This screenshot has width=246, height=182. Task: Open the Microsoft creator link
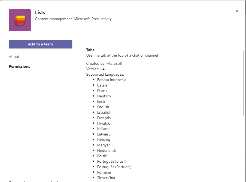click(x=114, y=63)
